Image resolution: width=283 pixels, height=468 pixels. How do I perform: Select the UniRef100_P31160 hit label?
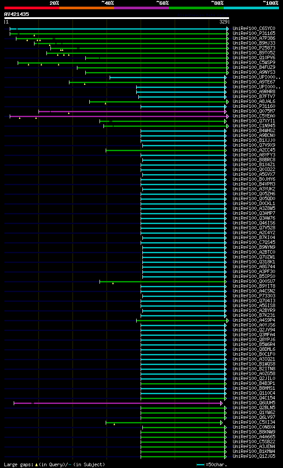[x=254, y=107]
